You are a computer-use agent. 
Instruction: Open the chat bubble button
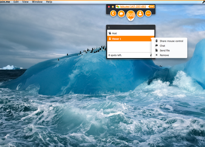(x=121, y=14)
